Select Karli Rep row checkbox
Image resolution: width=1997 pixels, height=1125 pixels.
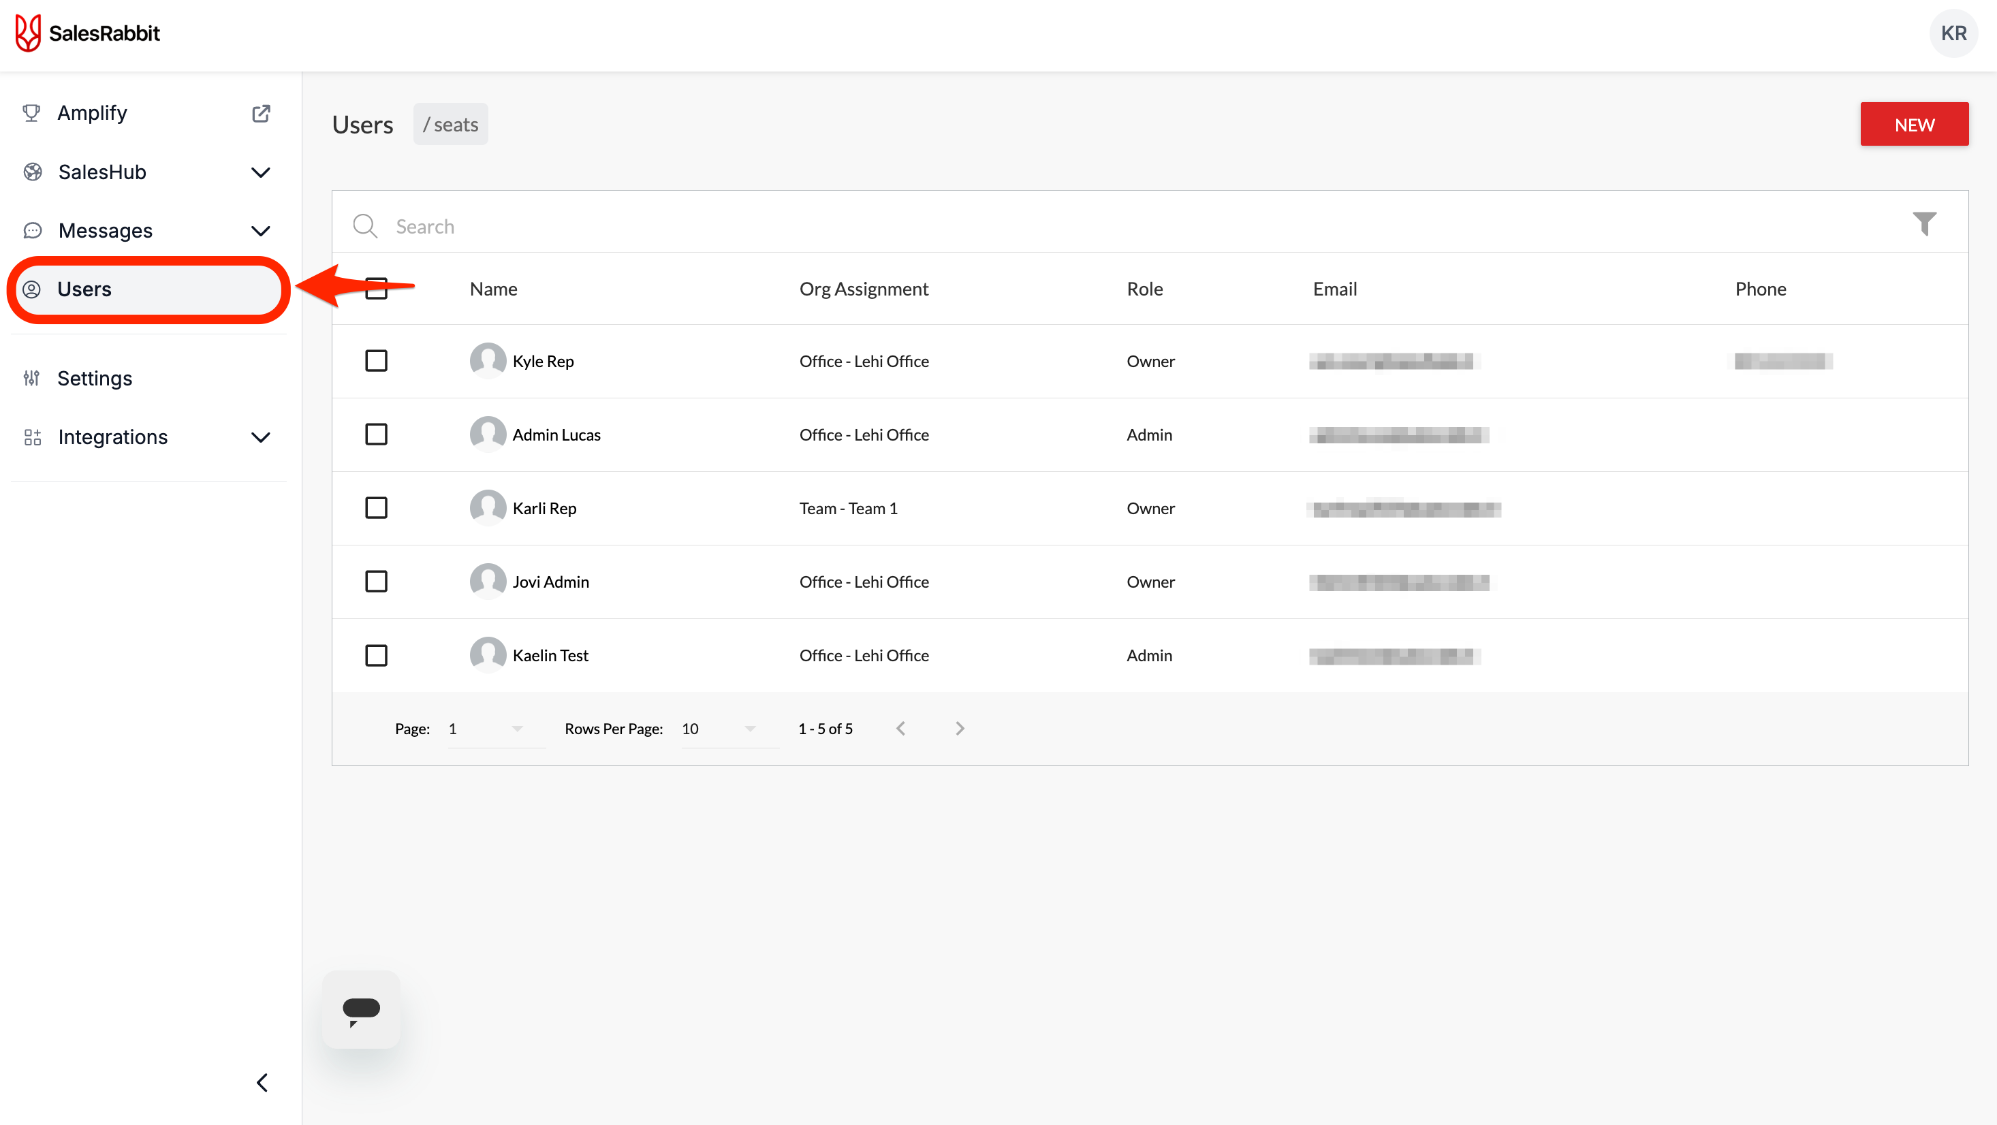pyautogui.click(x=376, y=508)
